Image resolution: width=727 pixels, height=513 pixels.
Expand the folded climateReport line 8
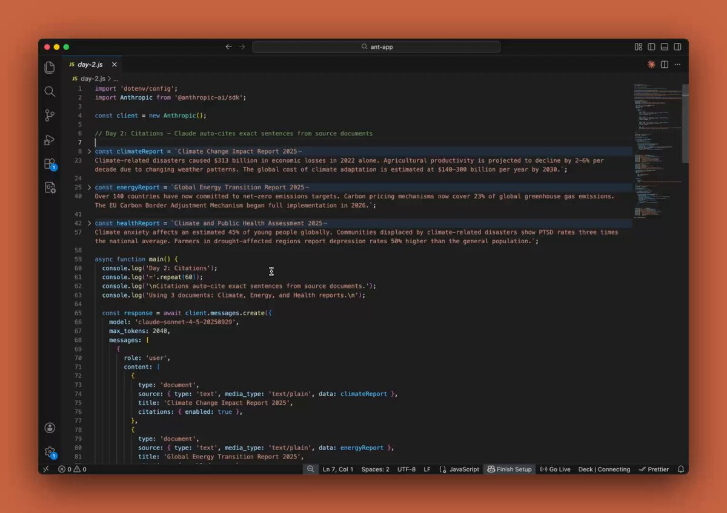click(x=89, y=151)
